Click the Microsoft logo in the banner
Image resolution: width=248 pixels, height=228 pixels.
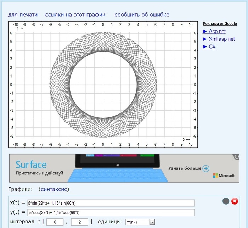[x=224, y=176]
